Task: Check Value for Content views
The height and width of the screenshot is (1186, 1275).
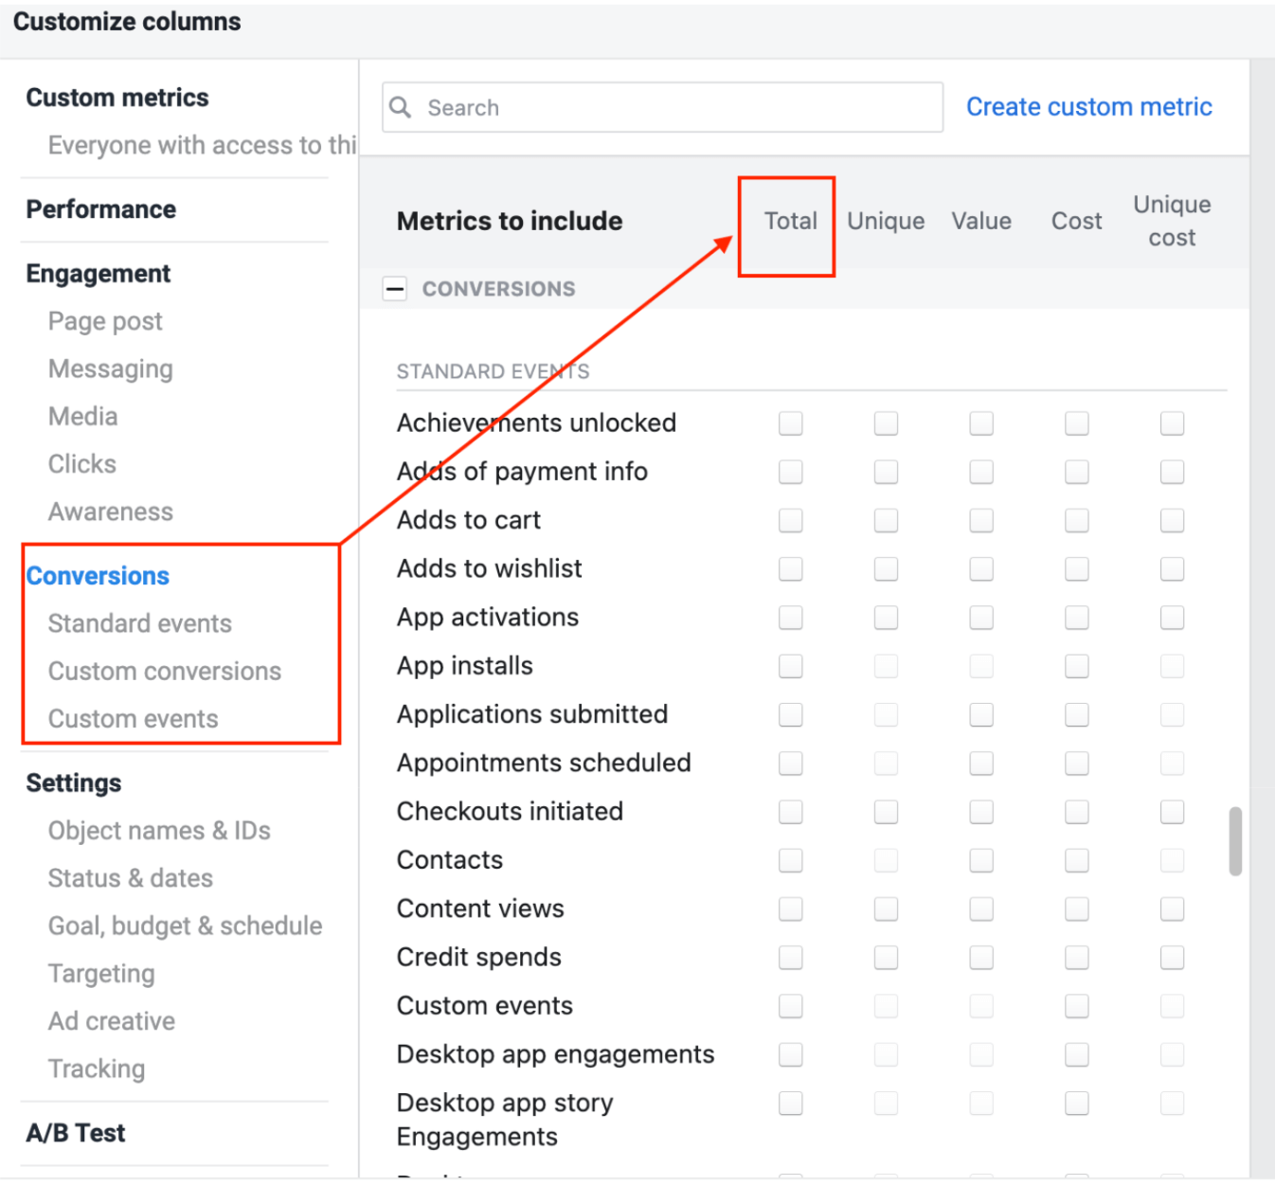Action: tap(981, 908)
